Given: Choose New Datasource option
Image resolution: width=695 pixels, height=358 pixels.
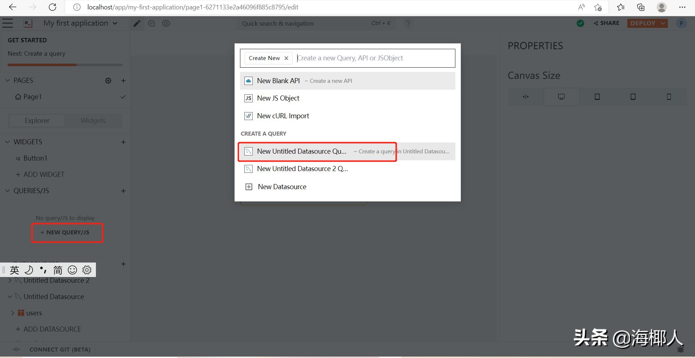Looking at the screenshot, I should pos(347,187).
